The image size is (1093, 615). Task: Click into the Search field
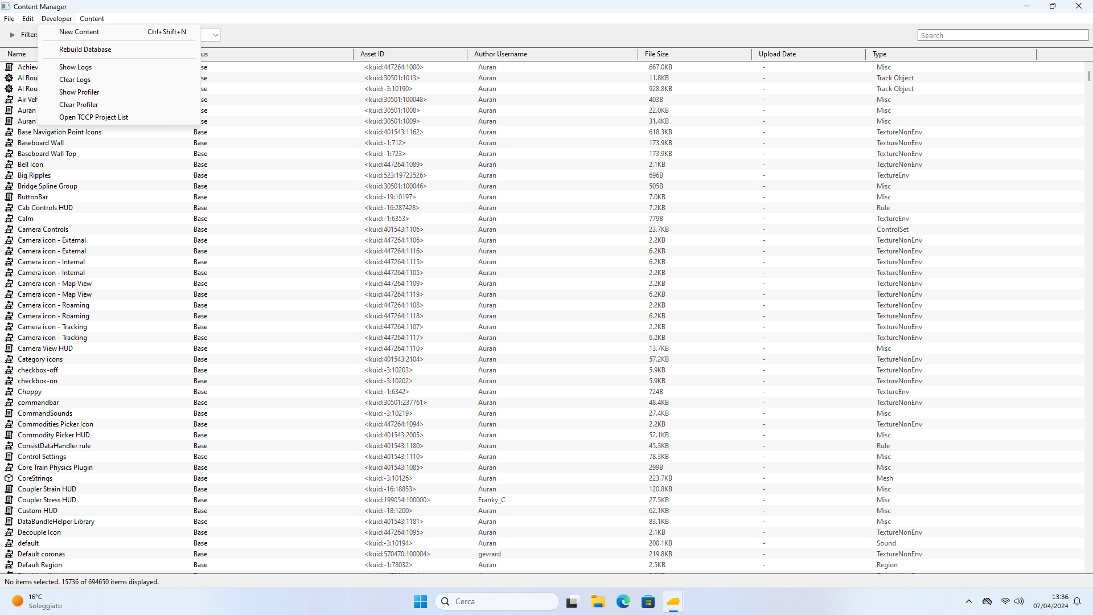coord(1002,35)
